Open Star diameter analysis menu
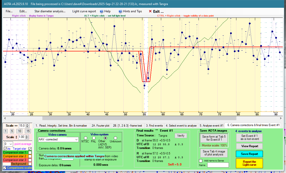The image size is (286, 173). point(50,11)
